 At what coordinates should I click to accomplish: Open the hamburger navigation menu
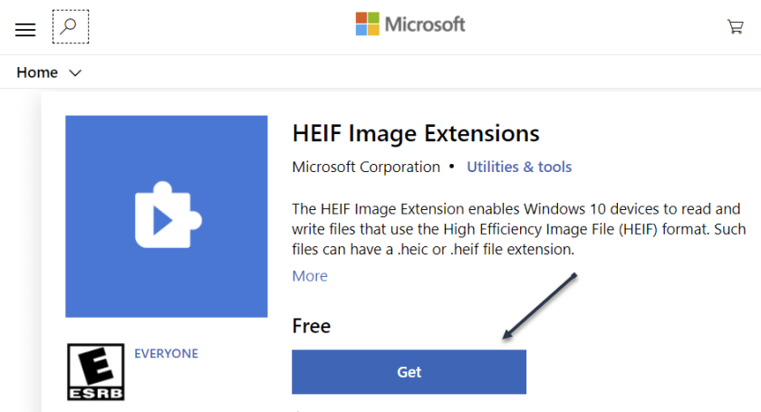click(25, 29)
